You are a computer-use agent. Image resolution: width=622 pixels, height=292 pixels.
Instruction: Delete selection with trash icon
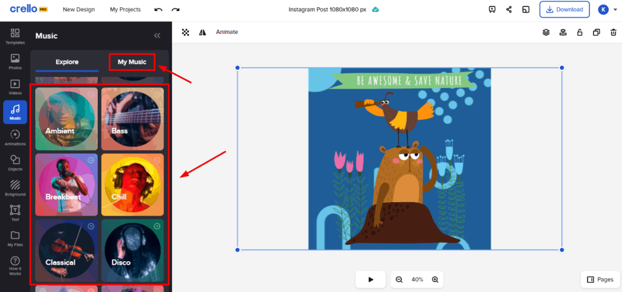[613, 32]
